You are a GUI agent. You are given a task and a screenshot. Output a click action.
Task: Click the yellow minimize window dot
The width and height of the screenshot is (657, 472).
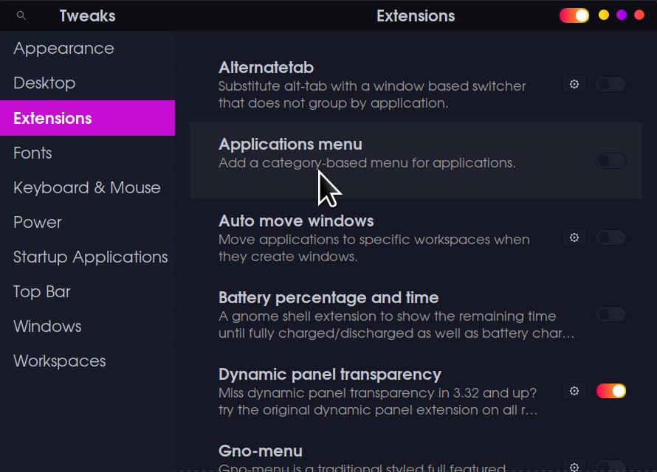tap(604, 15)
